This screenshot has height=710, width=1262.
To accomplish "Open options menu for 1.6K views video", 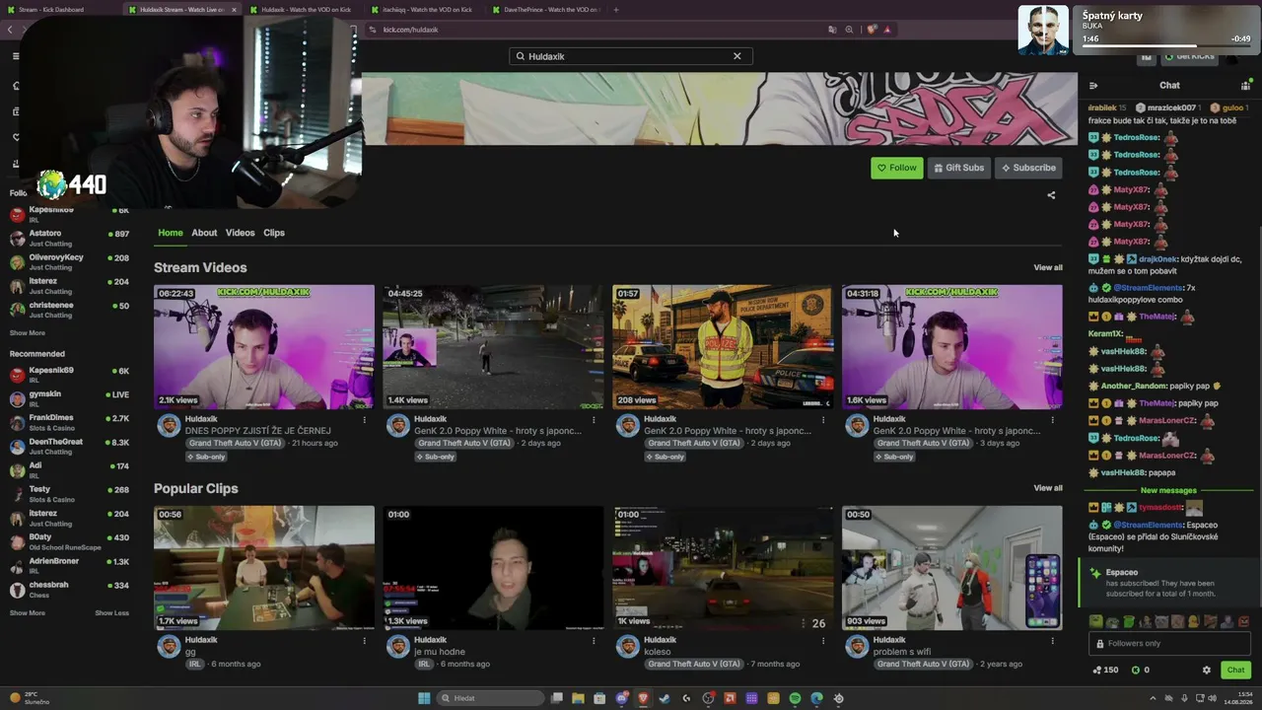I will pos(1052,420).
